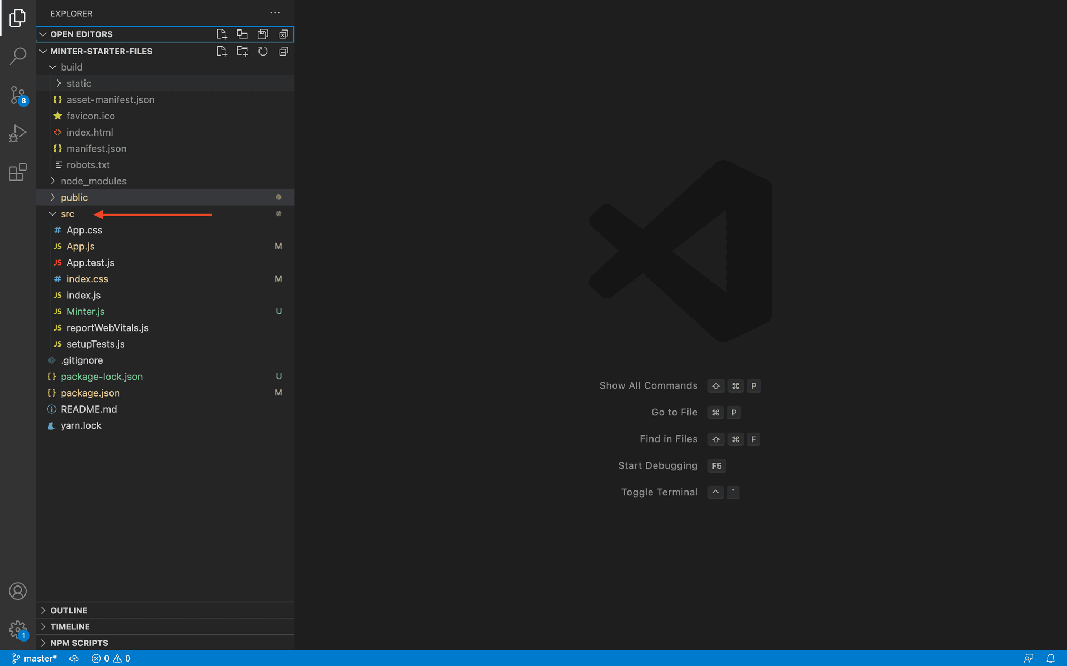Click the errors and warnings indicator
This screenshot has height=666, width=1067.
coord(110,658)
